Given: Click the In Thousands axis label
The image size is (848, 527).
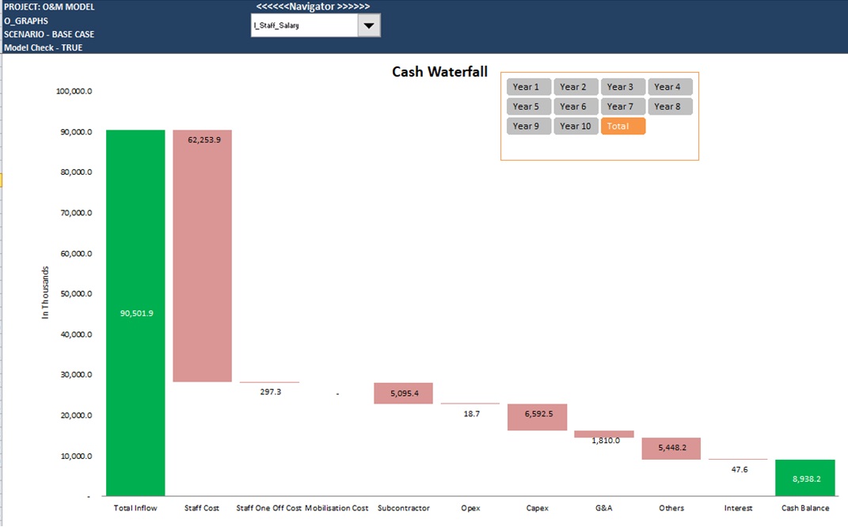Looking at the screenshot, I should [44, 293].
